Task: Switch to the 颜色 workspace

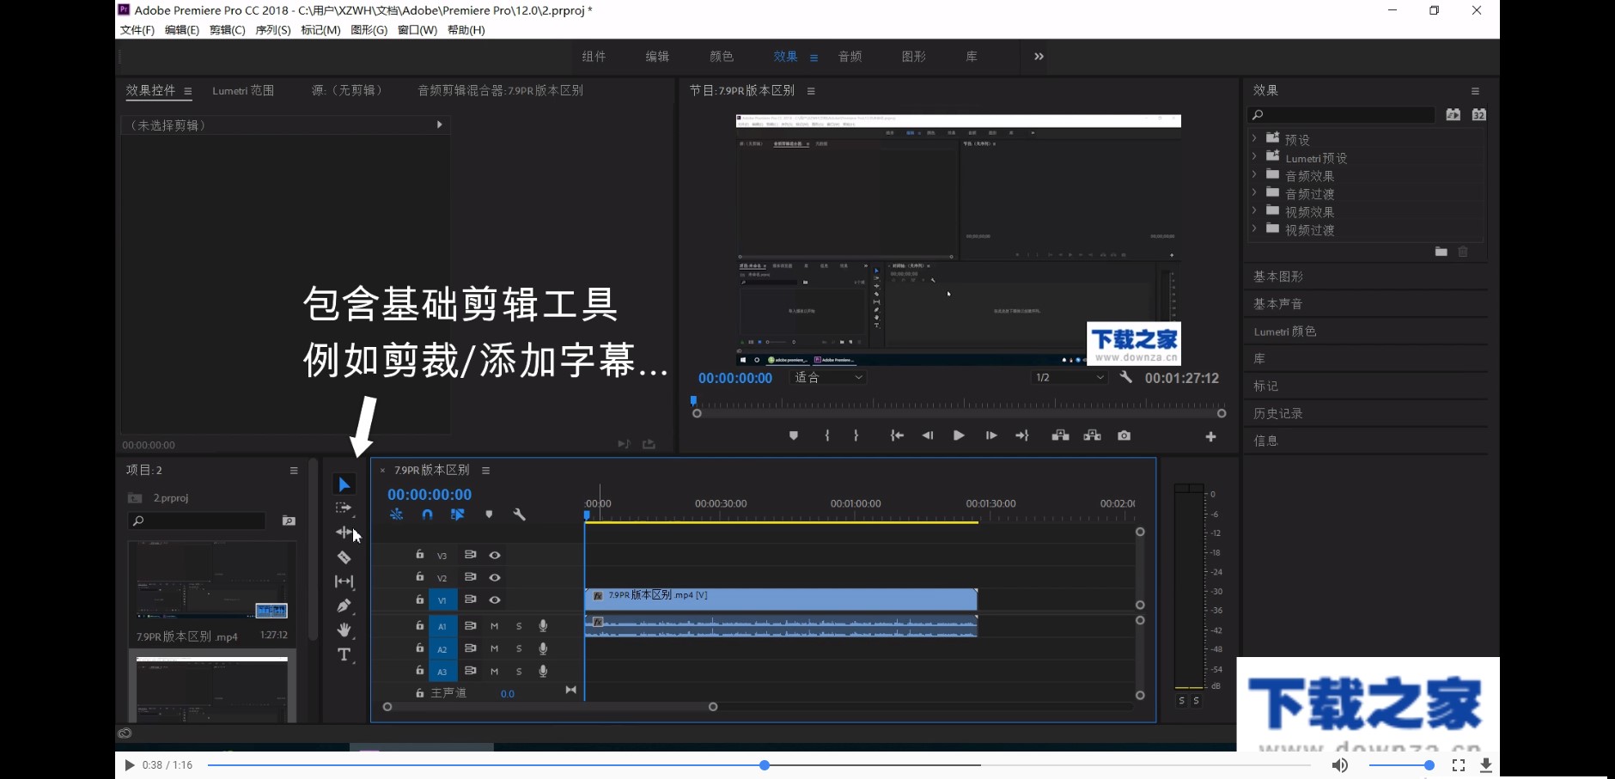Action: [x=722, y=56]
